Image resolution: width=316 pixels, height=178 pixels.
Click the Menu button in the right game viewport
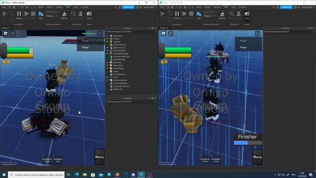[x=258, y=157]
